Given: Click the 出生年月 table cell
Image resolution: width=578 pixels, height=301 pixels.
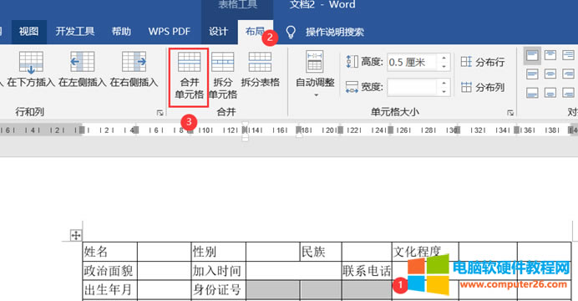Looking at the screenshot, I should [110, 289].
